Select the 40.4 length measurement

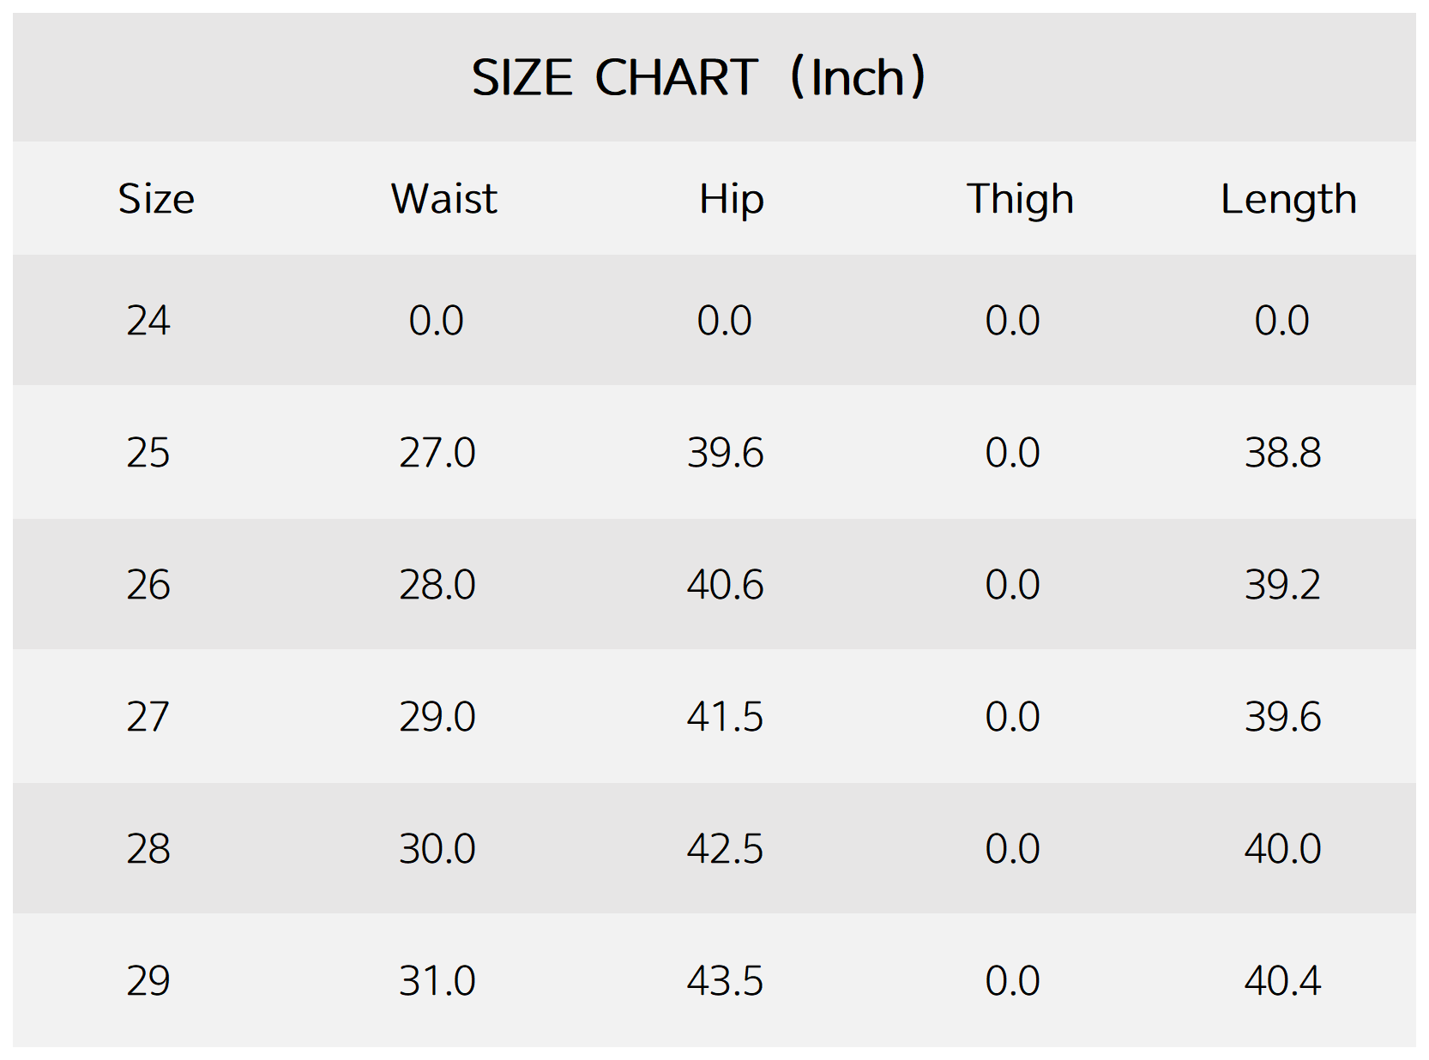1282,981
